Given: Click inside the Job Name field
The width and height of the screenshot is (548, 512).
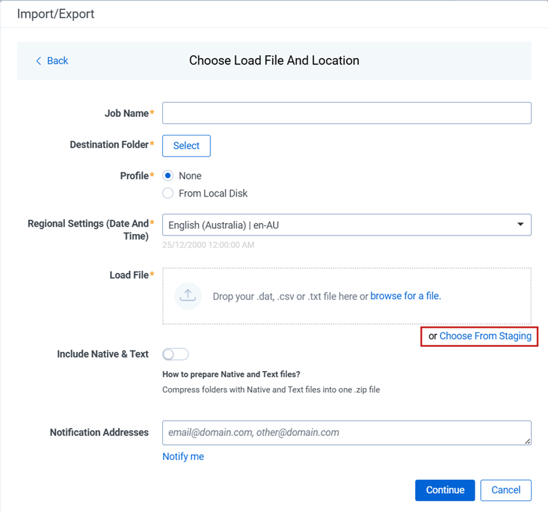Looking at the screenshot, I should [x=346, y=112].
